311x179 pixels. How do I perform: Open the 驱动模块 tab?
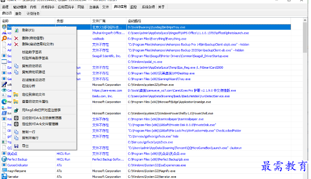20,7
